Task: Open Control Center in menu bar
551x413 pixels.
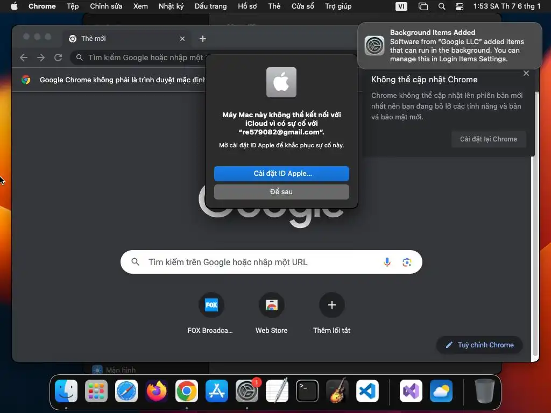Action: 460,6
